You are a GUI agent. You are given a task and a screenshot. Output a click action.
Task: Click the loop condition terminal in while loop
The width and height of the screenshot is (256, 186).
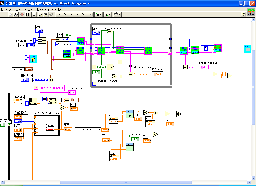tap(120, 62)
